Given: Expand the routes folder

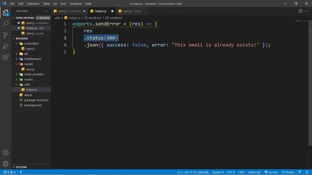Looking at the screenshot, I should (31, 79).
